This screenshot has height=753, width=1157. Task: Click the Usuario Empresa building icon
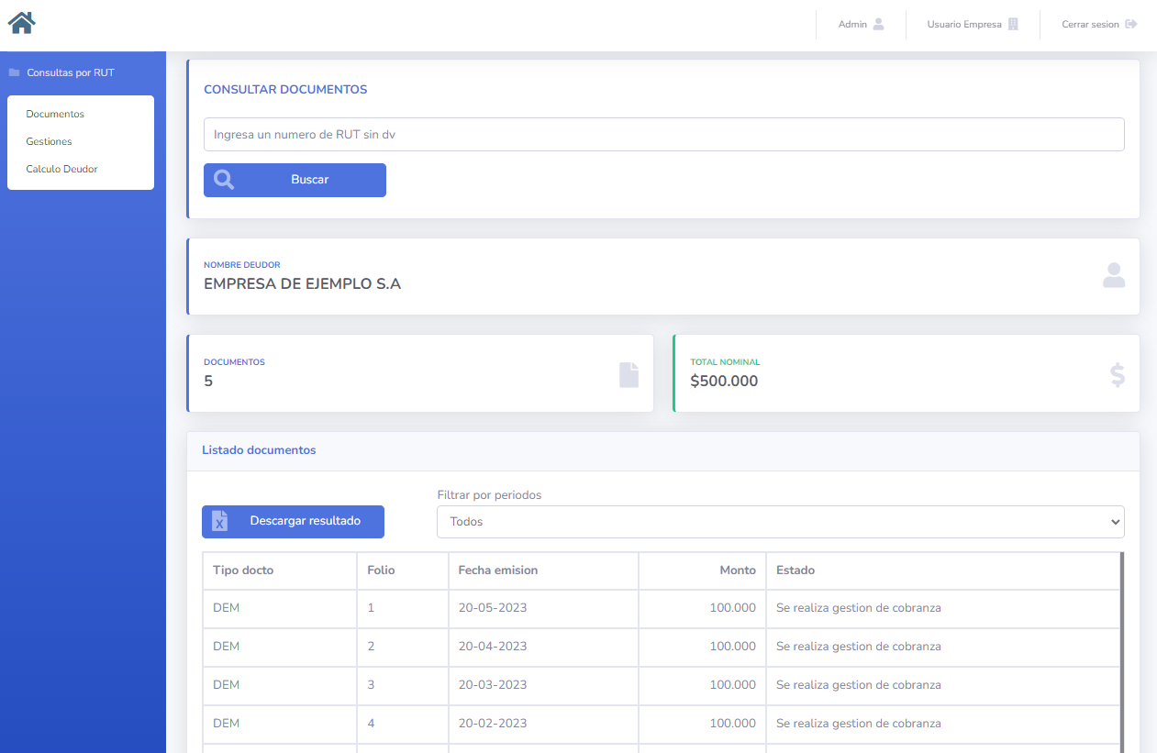click(1013, 24)
